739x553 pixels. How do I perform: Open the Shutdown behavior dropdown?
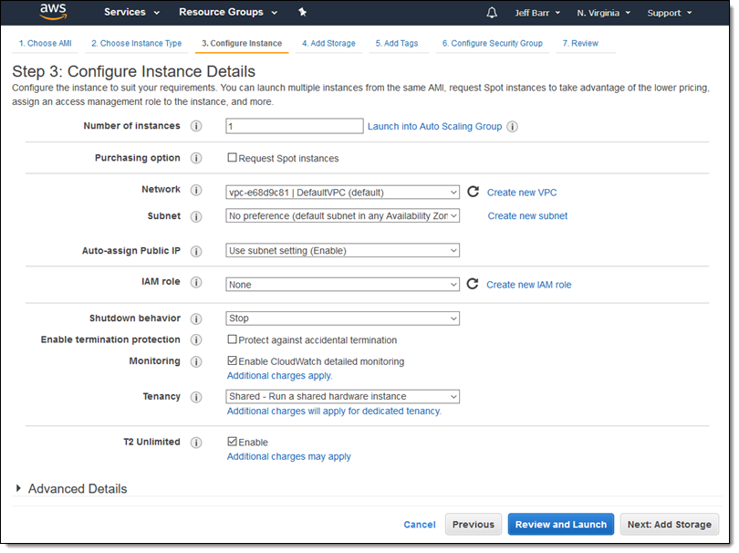342,318
